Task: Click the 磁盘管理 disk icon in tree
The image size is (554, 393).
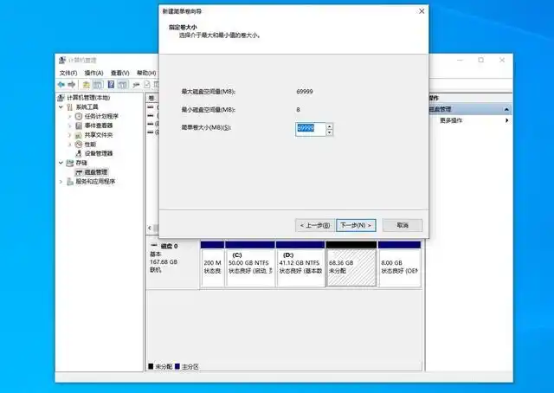Action: pos(79,172)
